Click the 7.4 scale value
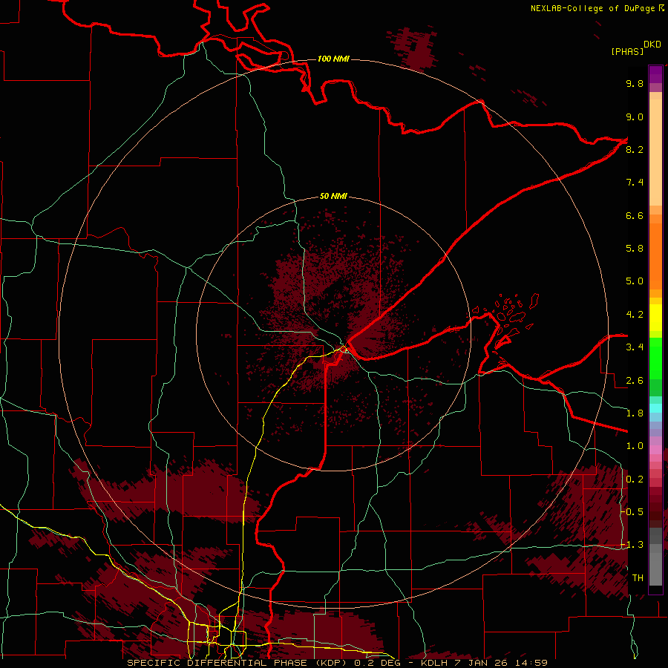Image resolution: width=668 pixels, height=668 pixels. coord(635,183)
